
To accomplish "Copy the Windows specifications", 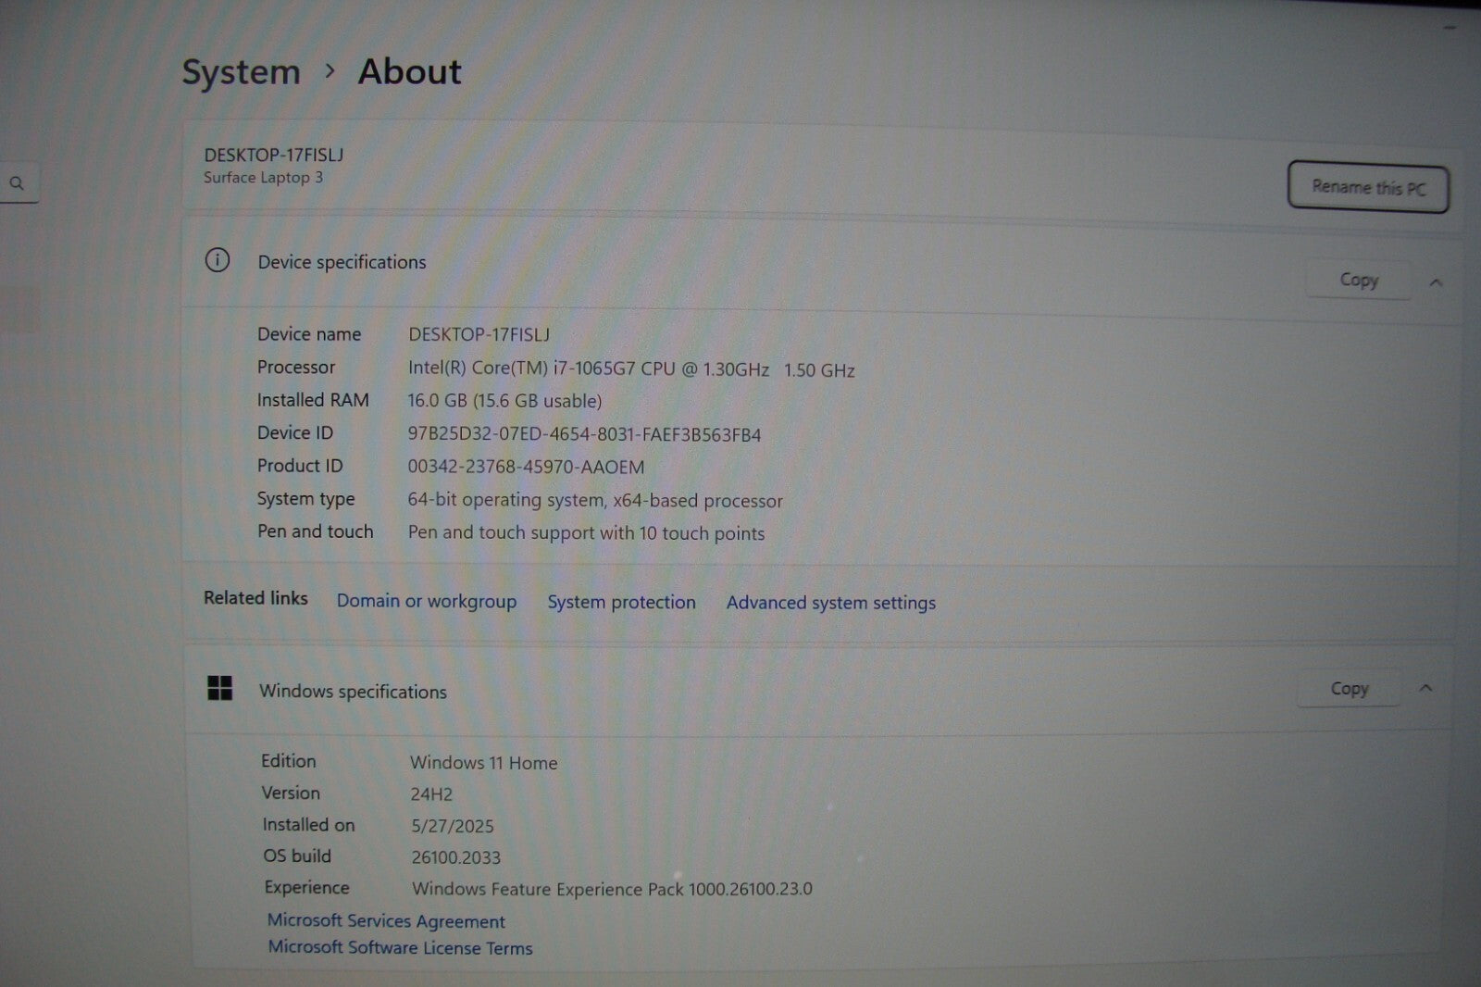I will (1349, 689).
